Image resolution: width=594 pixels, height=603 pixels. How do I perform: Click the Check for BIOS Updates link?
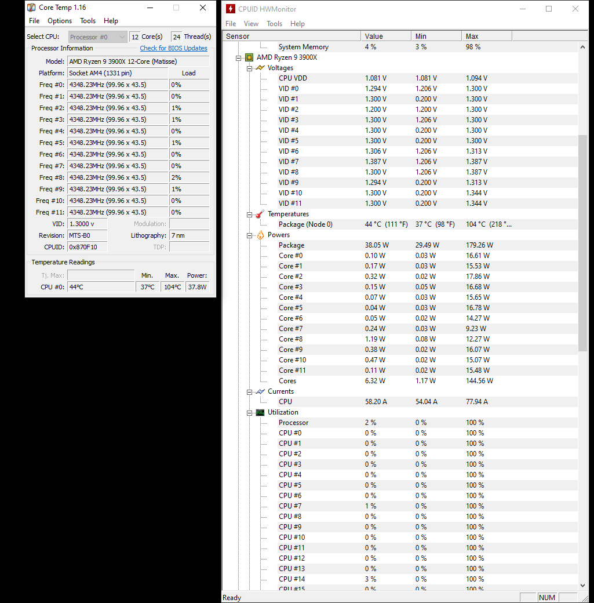pos(173,48)
